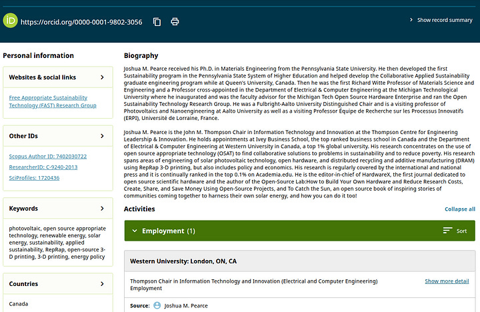Open the printable version via printer icon
Viewport: 480px width, 312px height.
coord(175,22)
